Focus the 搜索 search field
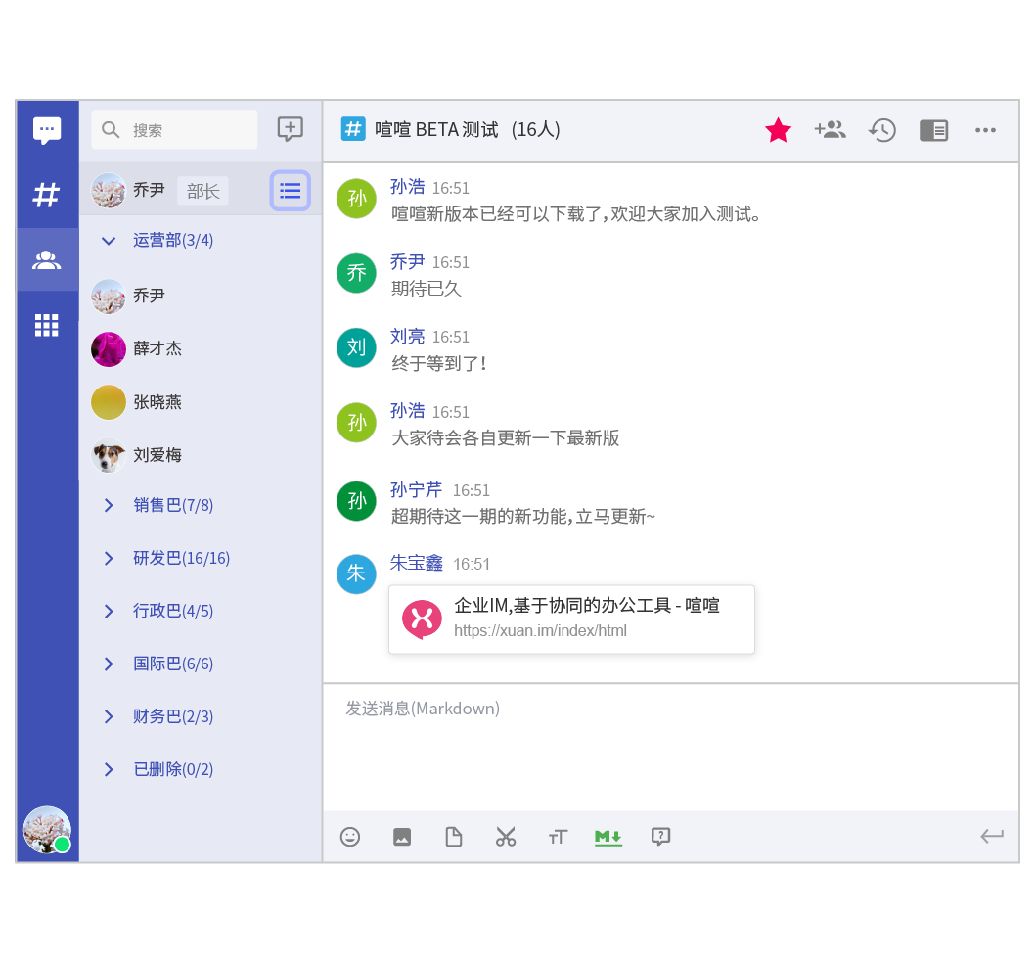1035x962 pixels. pos(174,129)
